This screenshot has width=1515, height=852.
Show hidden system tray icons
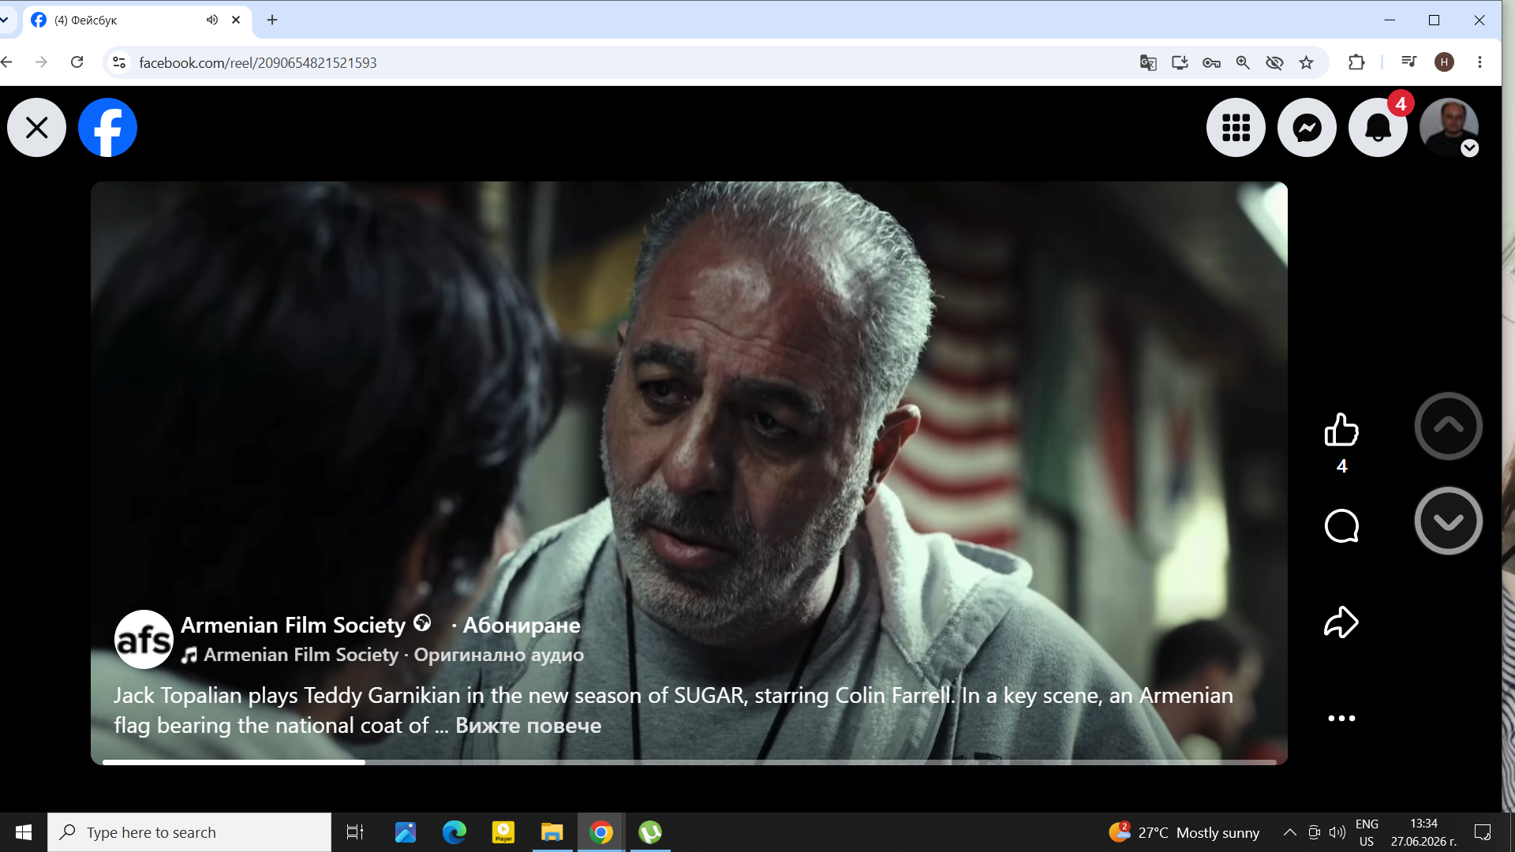[x=1289, y=832]
